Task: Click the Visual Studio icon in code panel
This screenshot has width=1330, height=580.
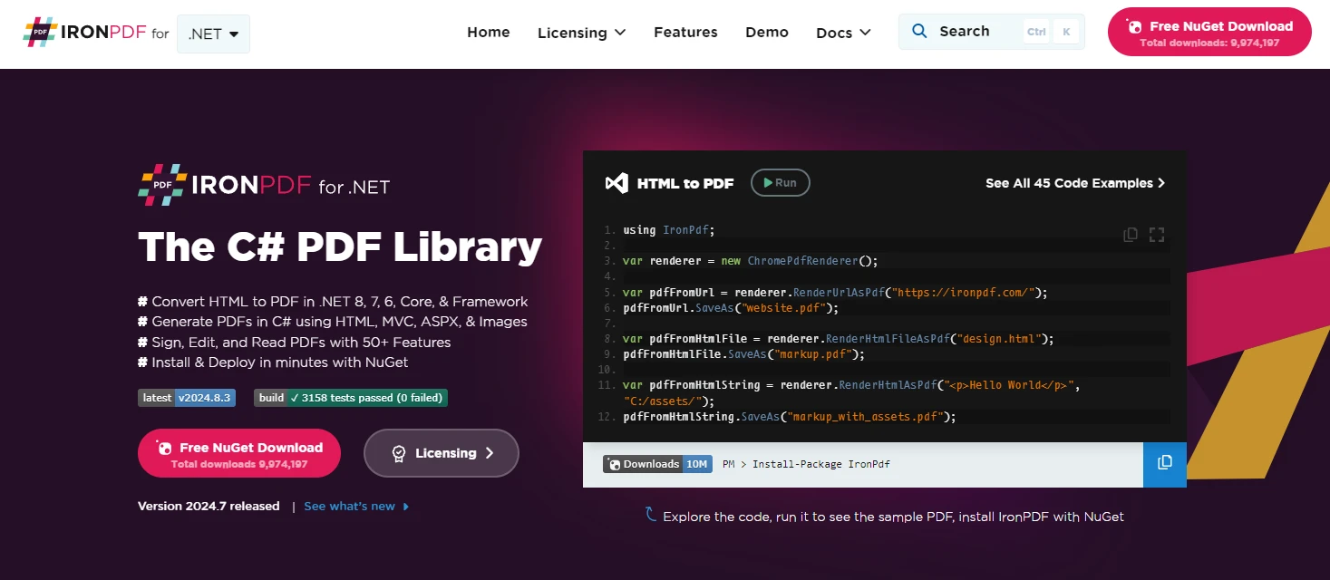Action: 616,183
